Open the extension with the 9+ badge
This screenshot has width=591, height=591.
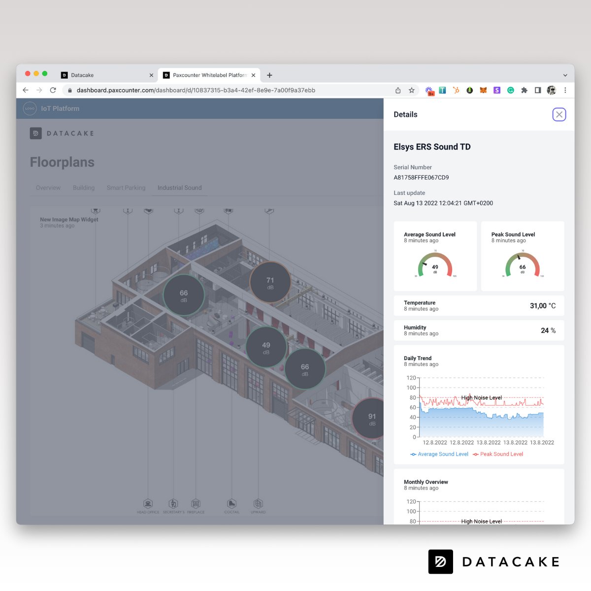(x=430, y=91)
